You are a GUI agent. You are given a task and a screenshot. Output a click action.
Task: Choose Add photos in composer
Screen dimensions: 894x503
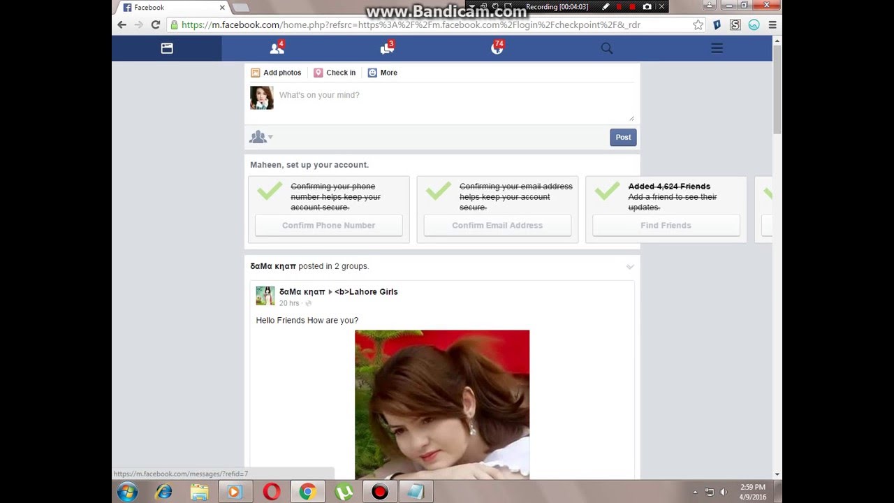pyautogui.click(x=276, y=73)
